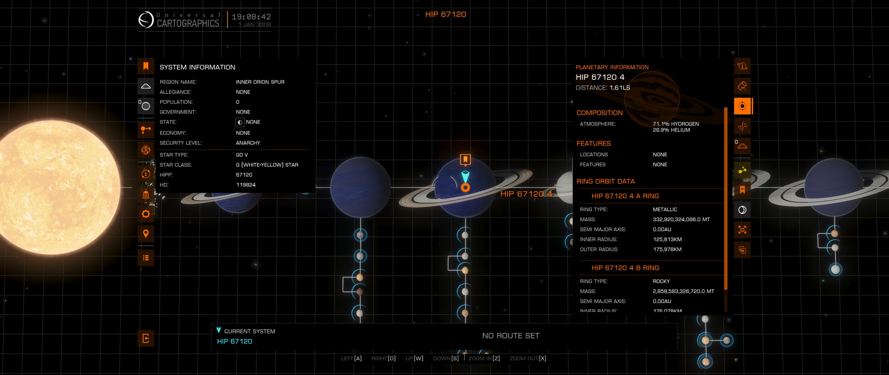Click the ANARCHY security level value

(x=248, y=143)
